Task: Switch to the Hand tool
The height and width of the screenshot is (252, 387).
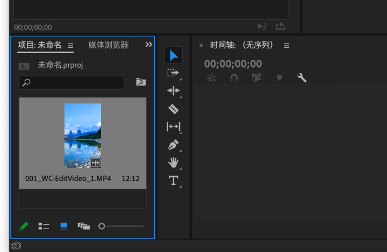Action: pyautogui.click(x=173, y=162)
